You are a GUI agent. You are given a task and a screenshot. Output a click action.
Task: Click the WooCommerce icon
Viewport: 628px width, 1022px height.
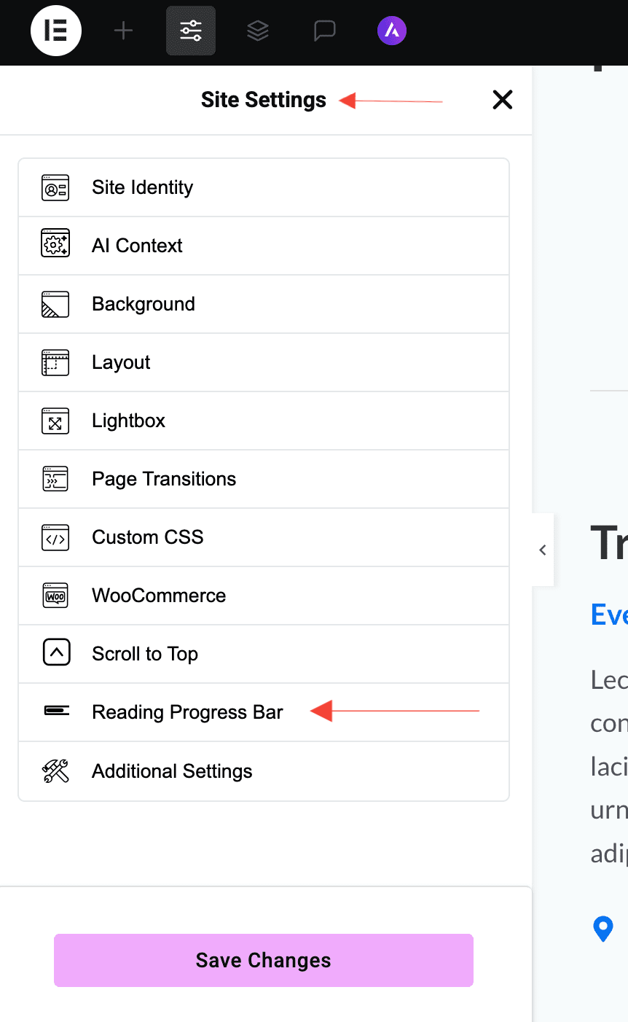click(55, 596)
